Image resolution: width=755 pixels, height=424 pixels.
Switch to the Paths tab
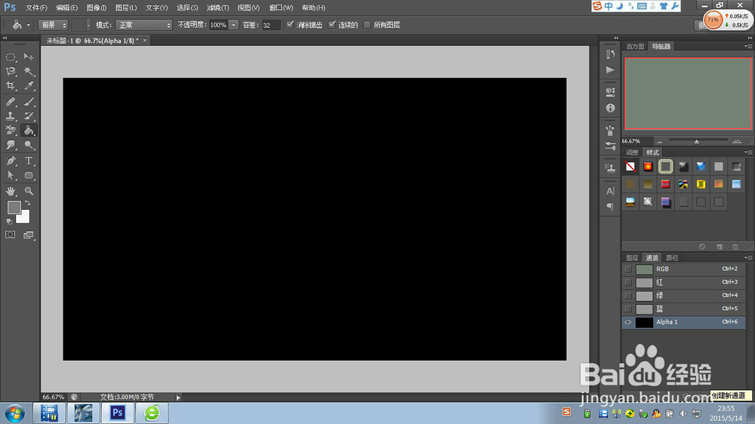672,258
